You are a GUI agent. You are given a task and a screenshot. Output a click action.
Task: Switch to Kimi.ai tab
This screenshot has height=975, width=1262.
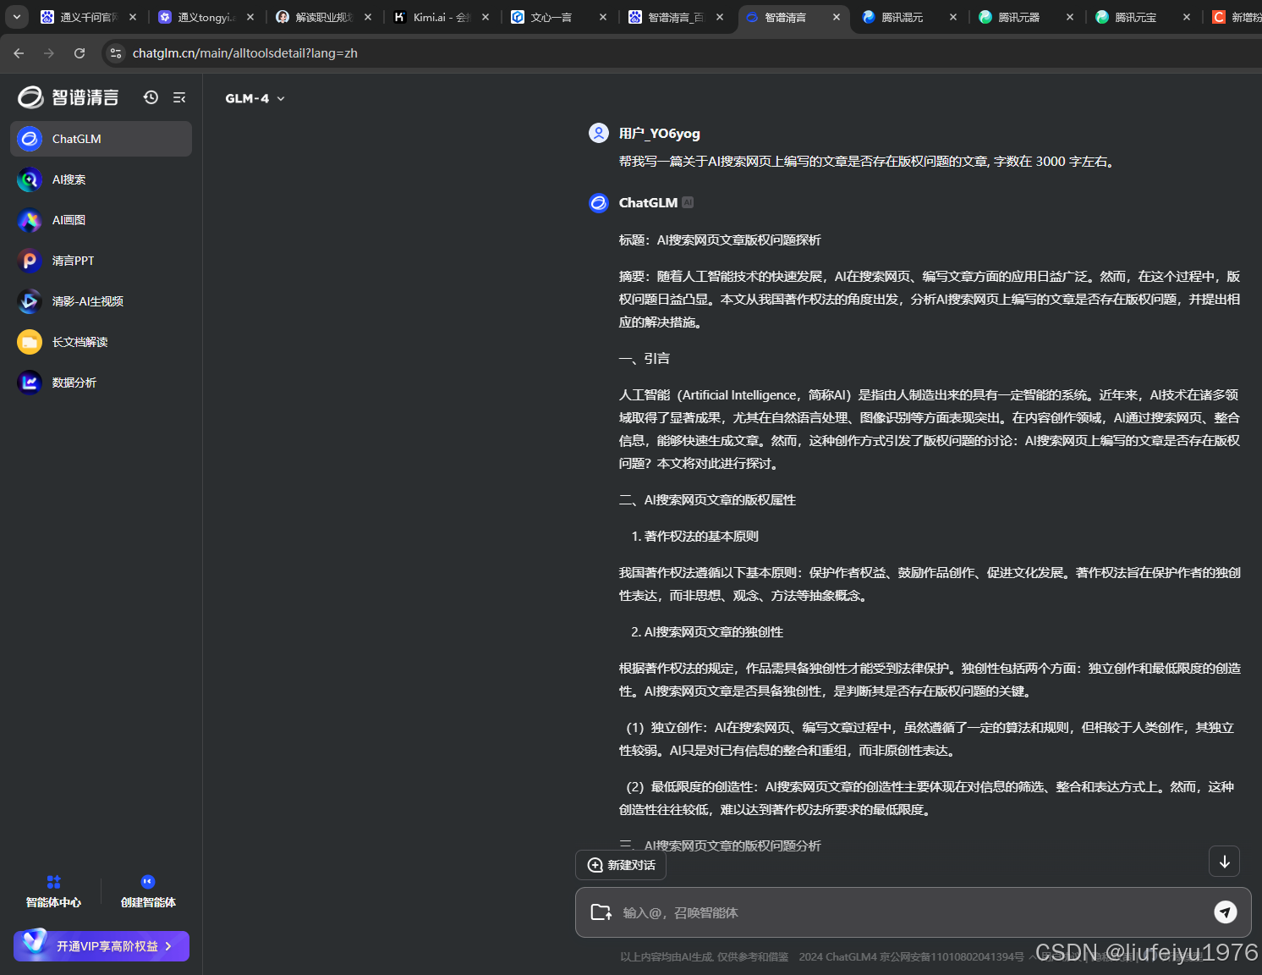(440, 17)
